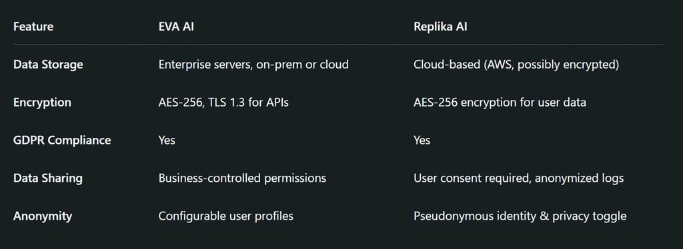This screenshot has height=249, width=683.
Task: Select the "Anonymity" row label
Action: click(43, 216)
